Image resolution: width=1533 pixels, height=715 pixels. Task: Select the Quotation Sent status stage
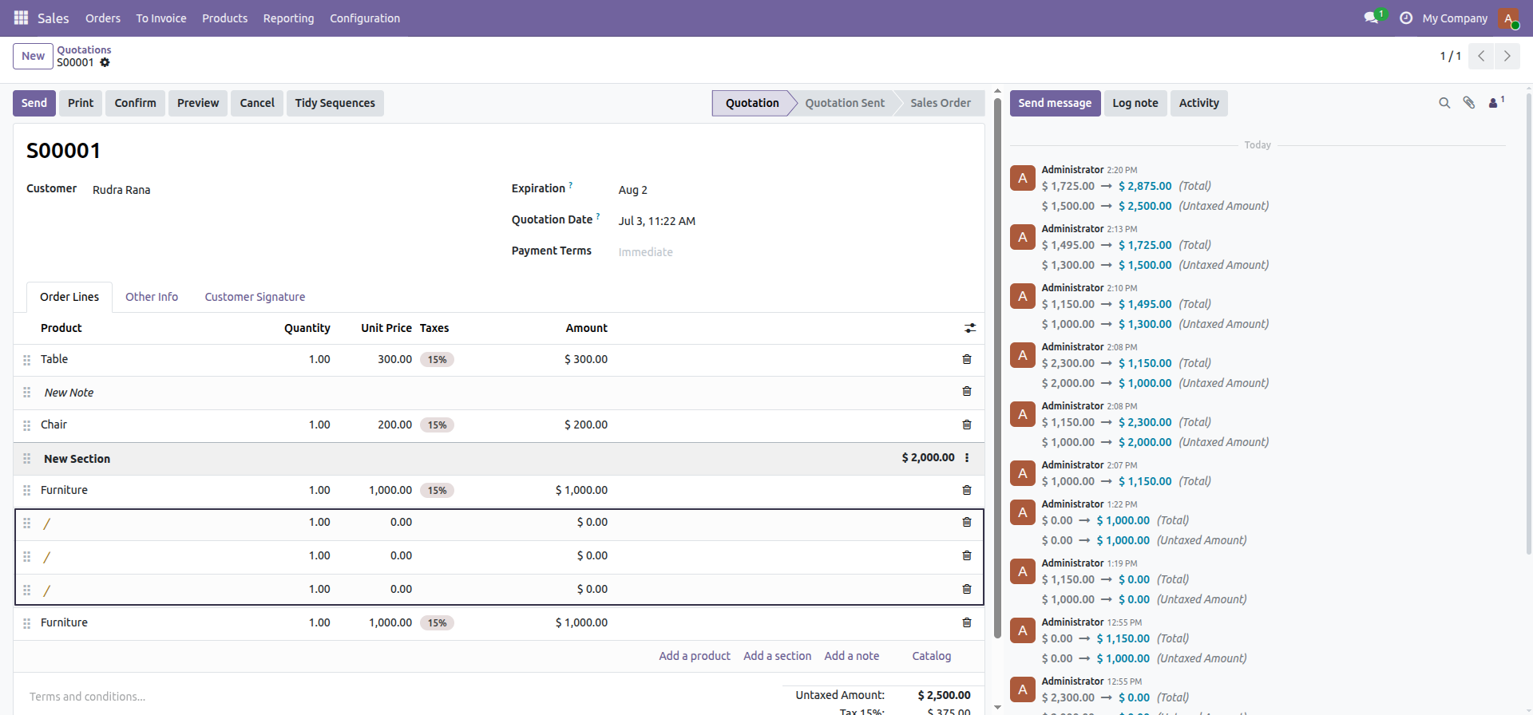pyautogui.click(x=845, y=103)
